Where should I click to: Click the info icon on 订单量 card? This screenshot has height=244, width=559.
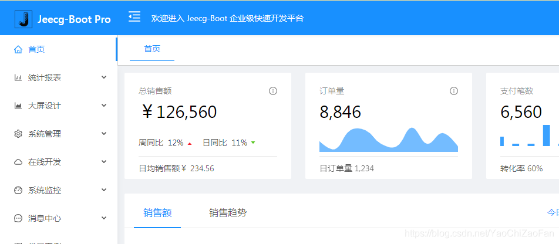pos(453,91)
